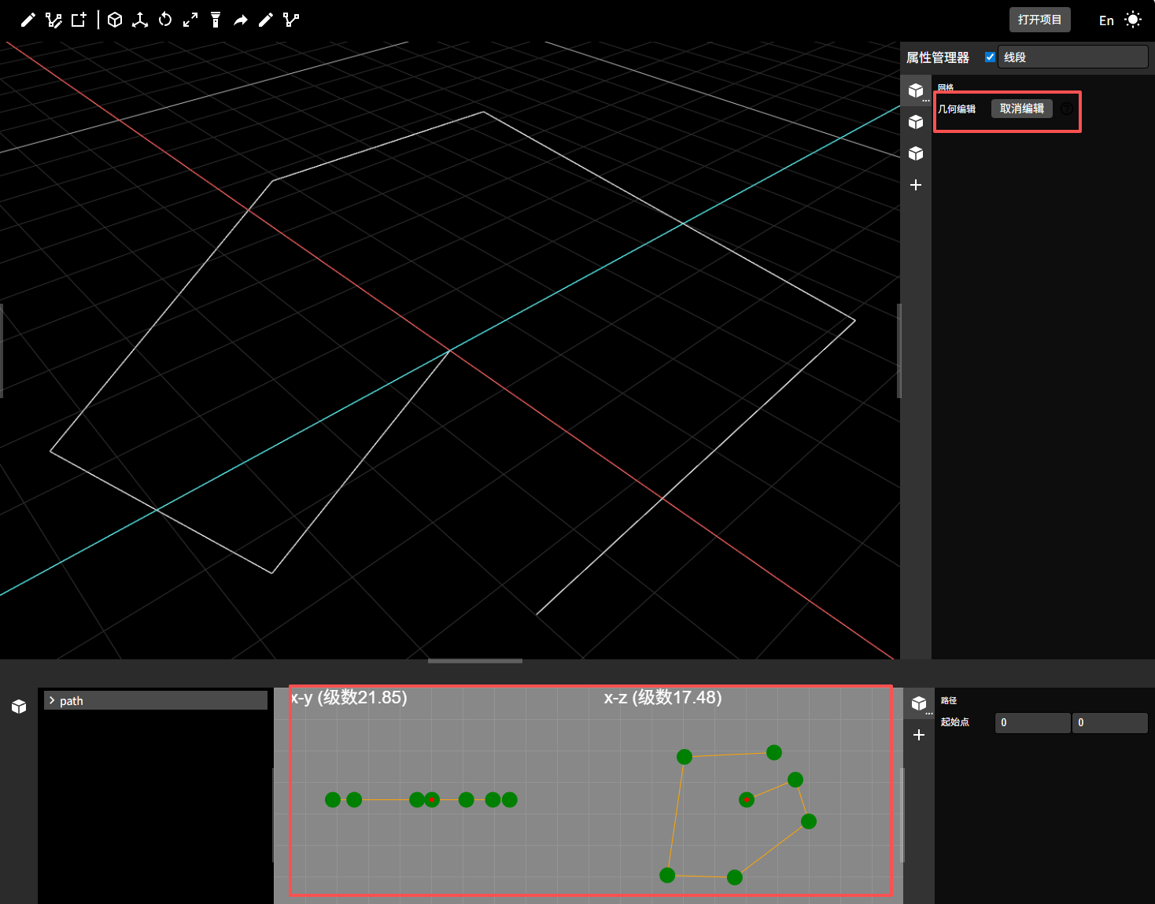
Task: Click the second 起始点 value field
Action: click(1110, 722)
